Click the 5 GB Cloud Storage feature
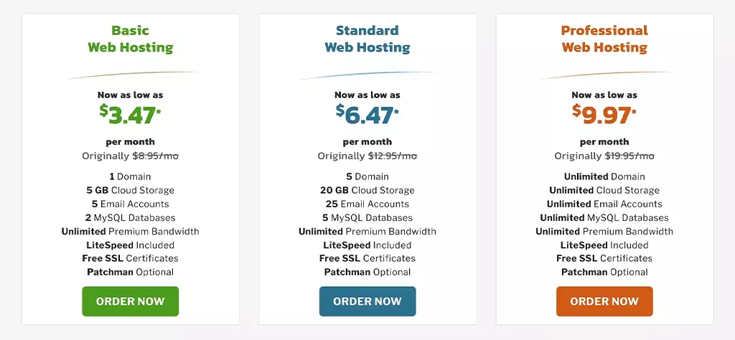735x340 pixels. tap(131, 190)
